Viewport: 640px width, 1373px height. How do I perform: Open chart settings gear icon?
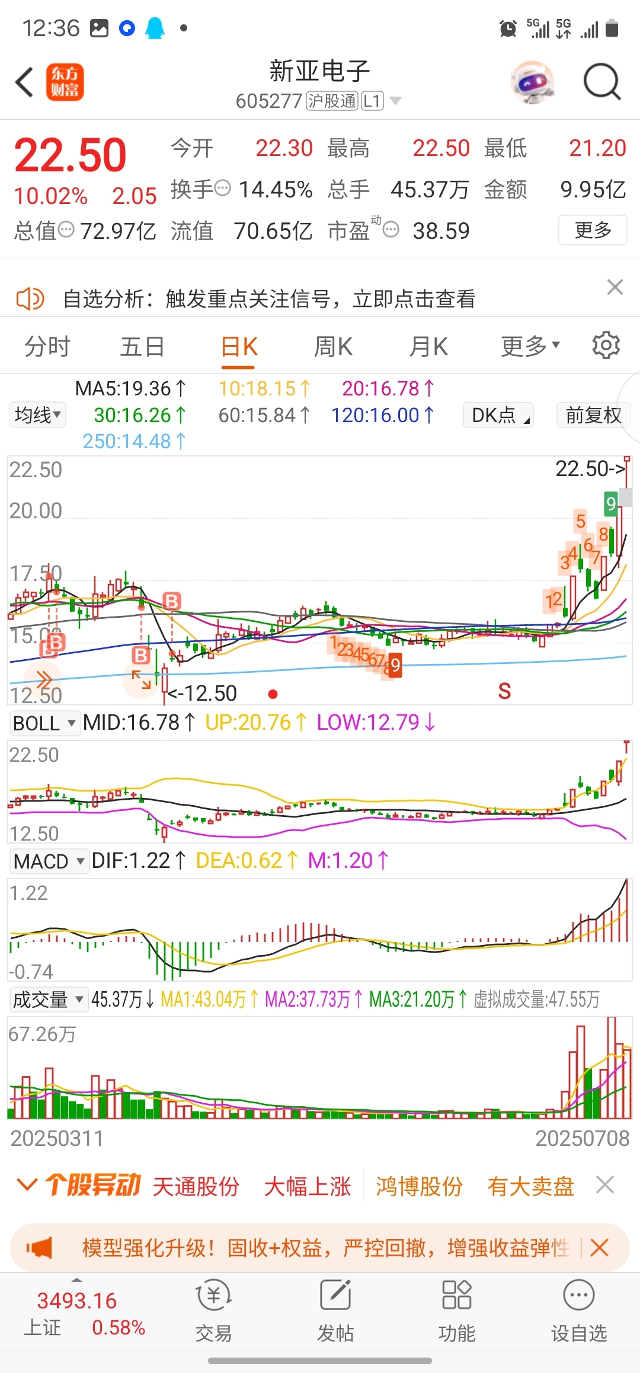coord(606,345)
